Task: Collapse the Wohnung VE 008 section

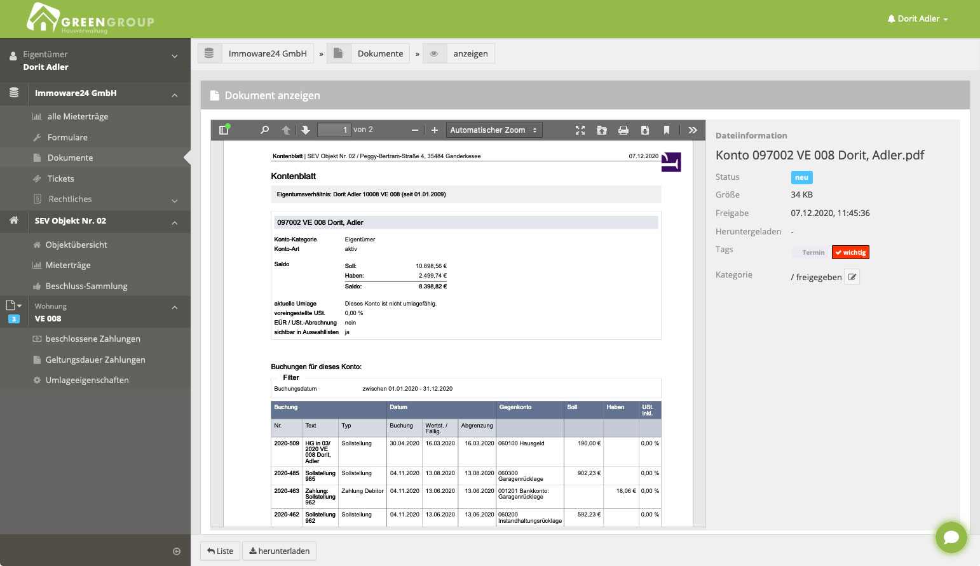Action: (174, 307)
